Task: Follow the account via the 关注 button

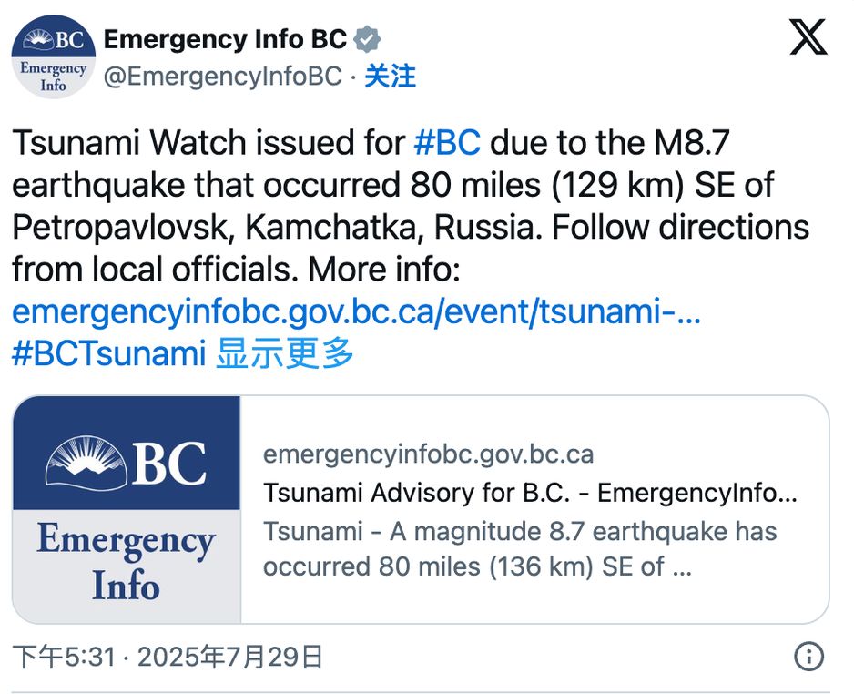Action: click(390, 77)
